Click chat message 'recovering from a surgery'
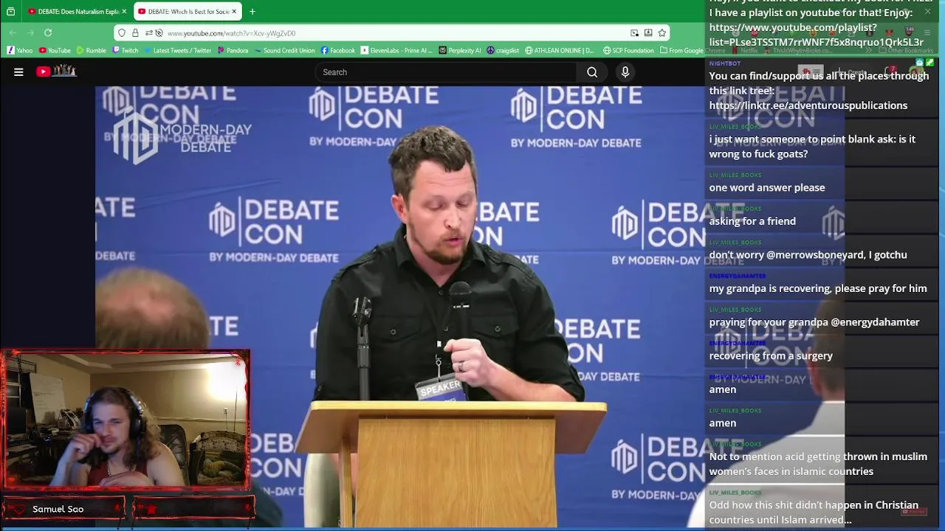Screen dimensions: 945x531 771,355
